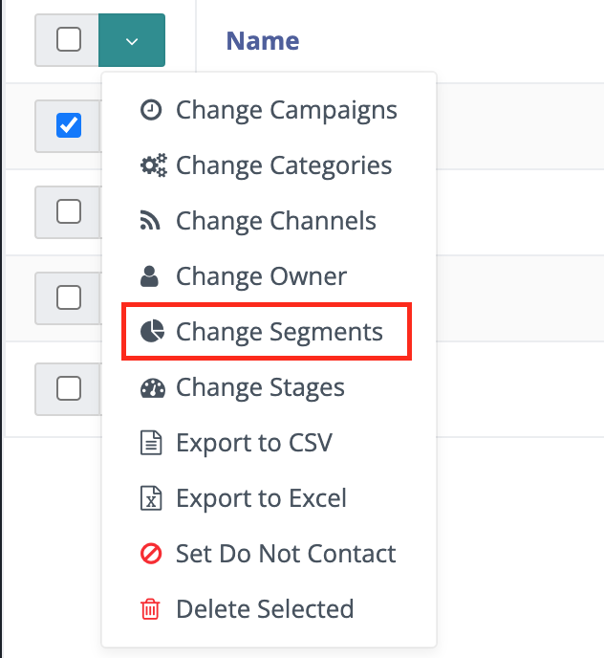Screen dimensions: 604x658
Task: Click the gauge icon beside Change Stages
Action: pos(152,387)
